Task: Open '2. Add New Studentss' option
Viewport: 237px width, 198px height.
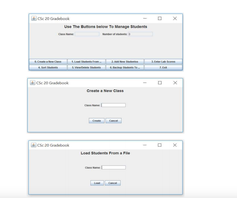Action: pos(125,62)
